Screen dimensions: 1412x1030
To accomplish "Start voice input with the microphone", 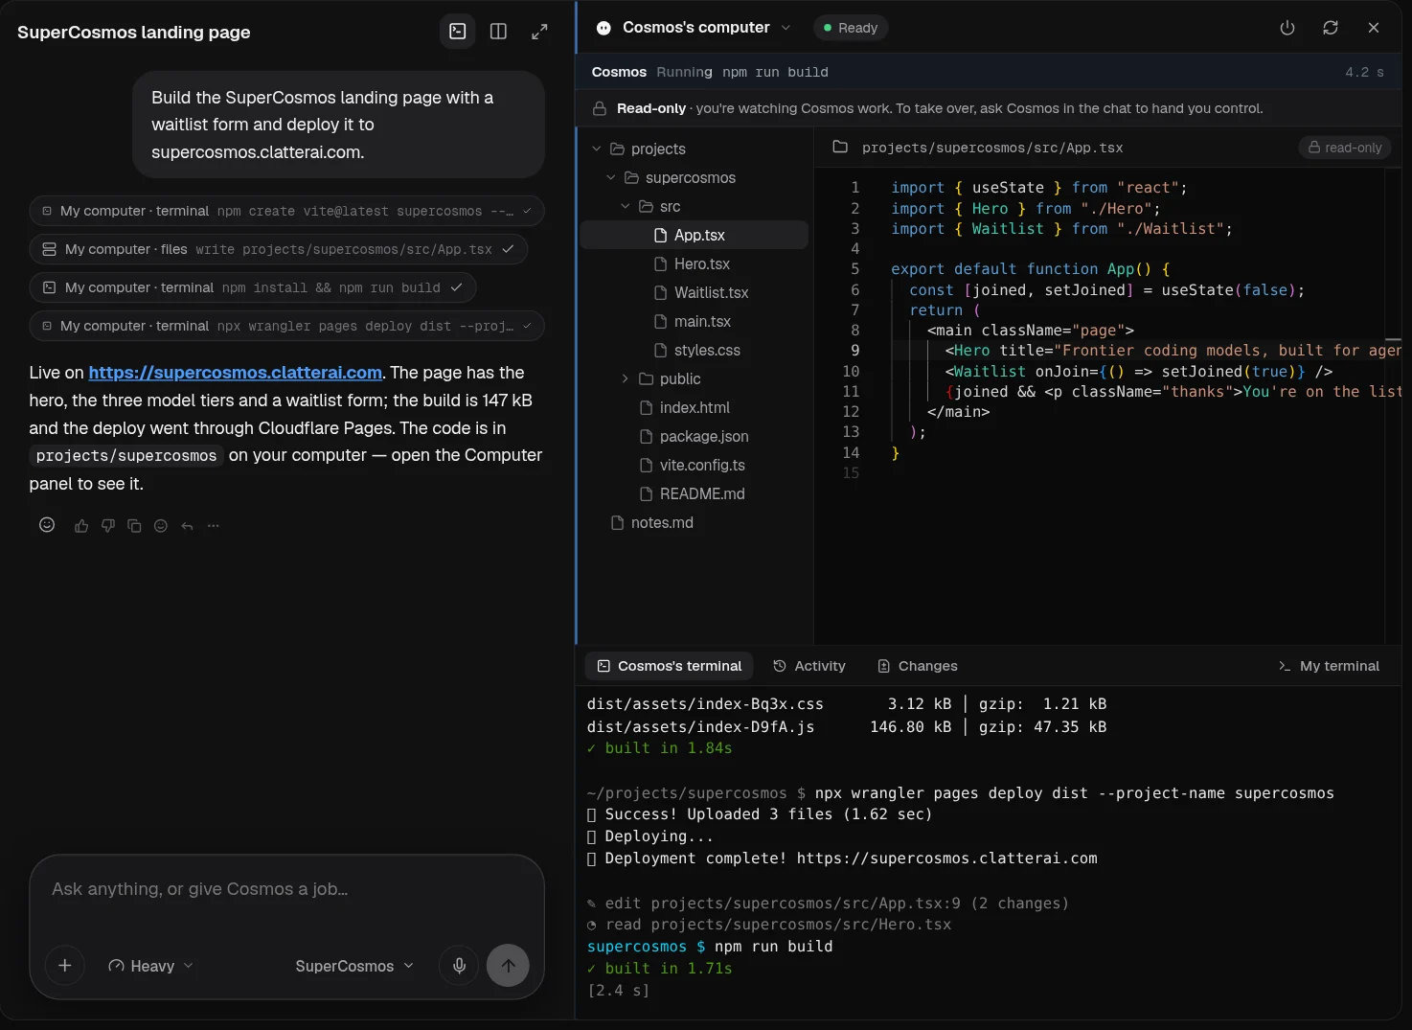I will click(460, 966).
